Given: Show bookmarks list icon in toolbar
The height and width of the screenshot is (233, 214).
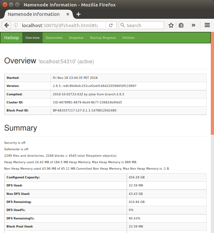Looking at the screenshot, I should point(181,25).
